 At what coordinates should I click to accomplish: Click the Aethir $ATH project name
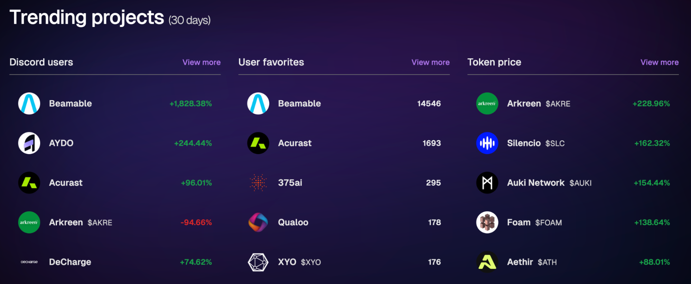532,262
